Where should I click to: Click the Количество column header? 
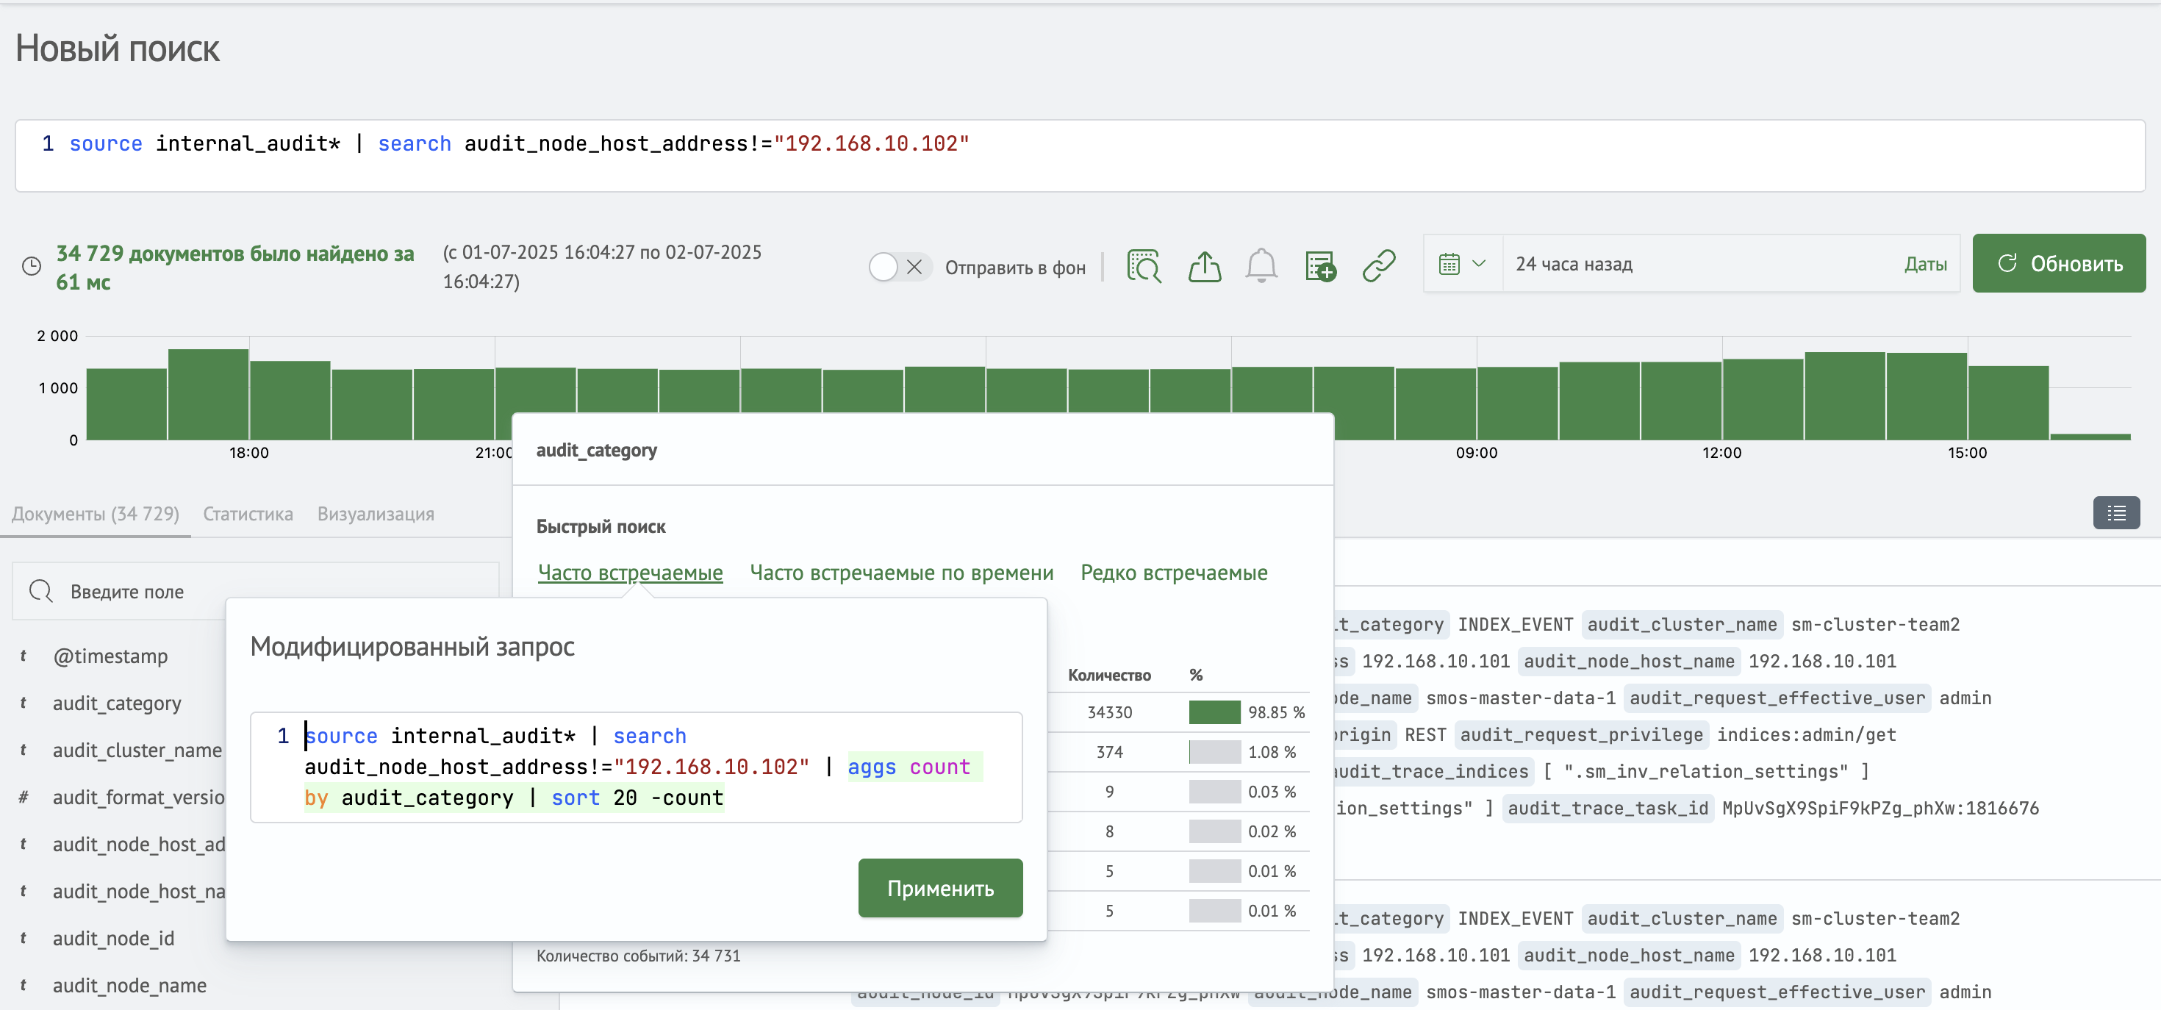[x=1109, y=675]
